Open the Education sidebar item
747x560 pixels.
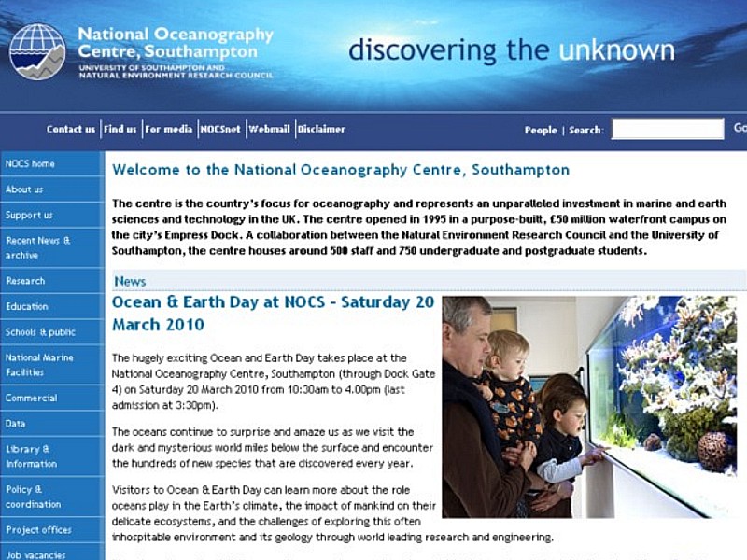(52, 307)
